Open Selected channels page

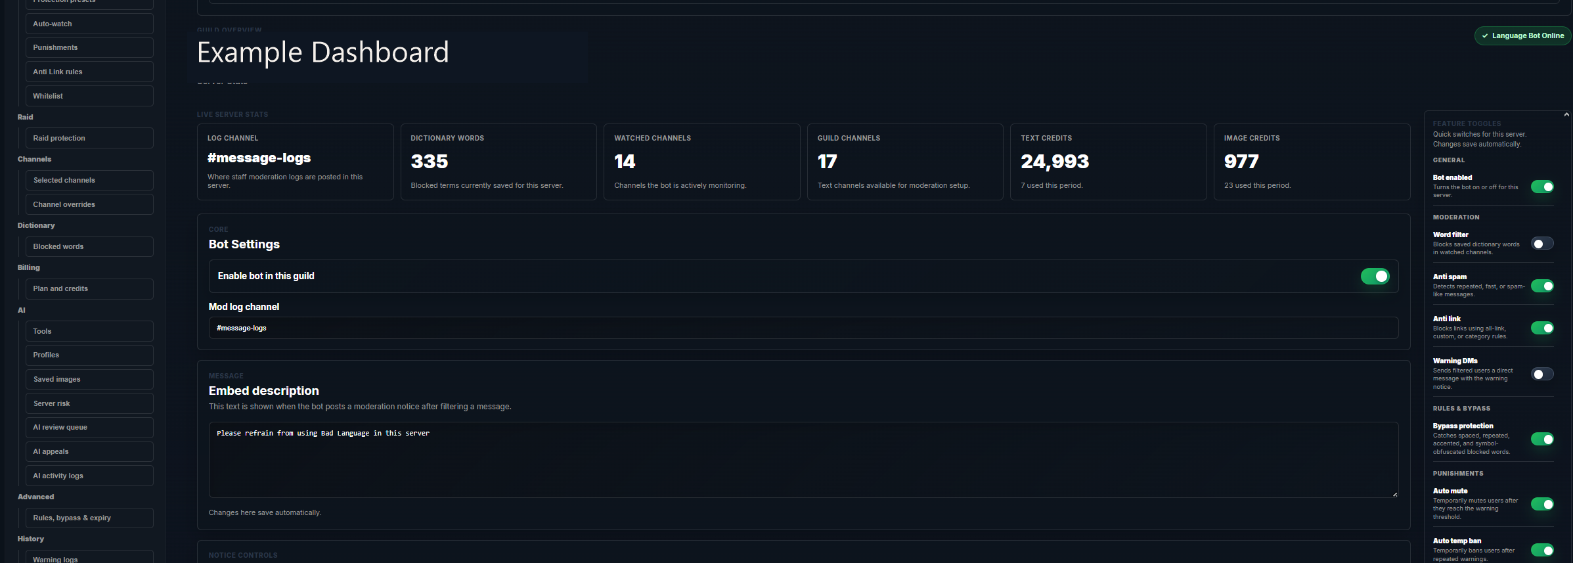(89, 180)
